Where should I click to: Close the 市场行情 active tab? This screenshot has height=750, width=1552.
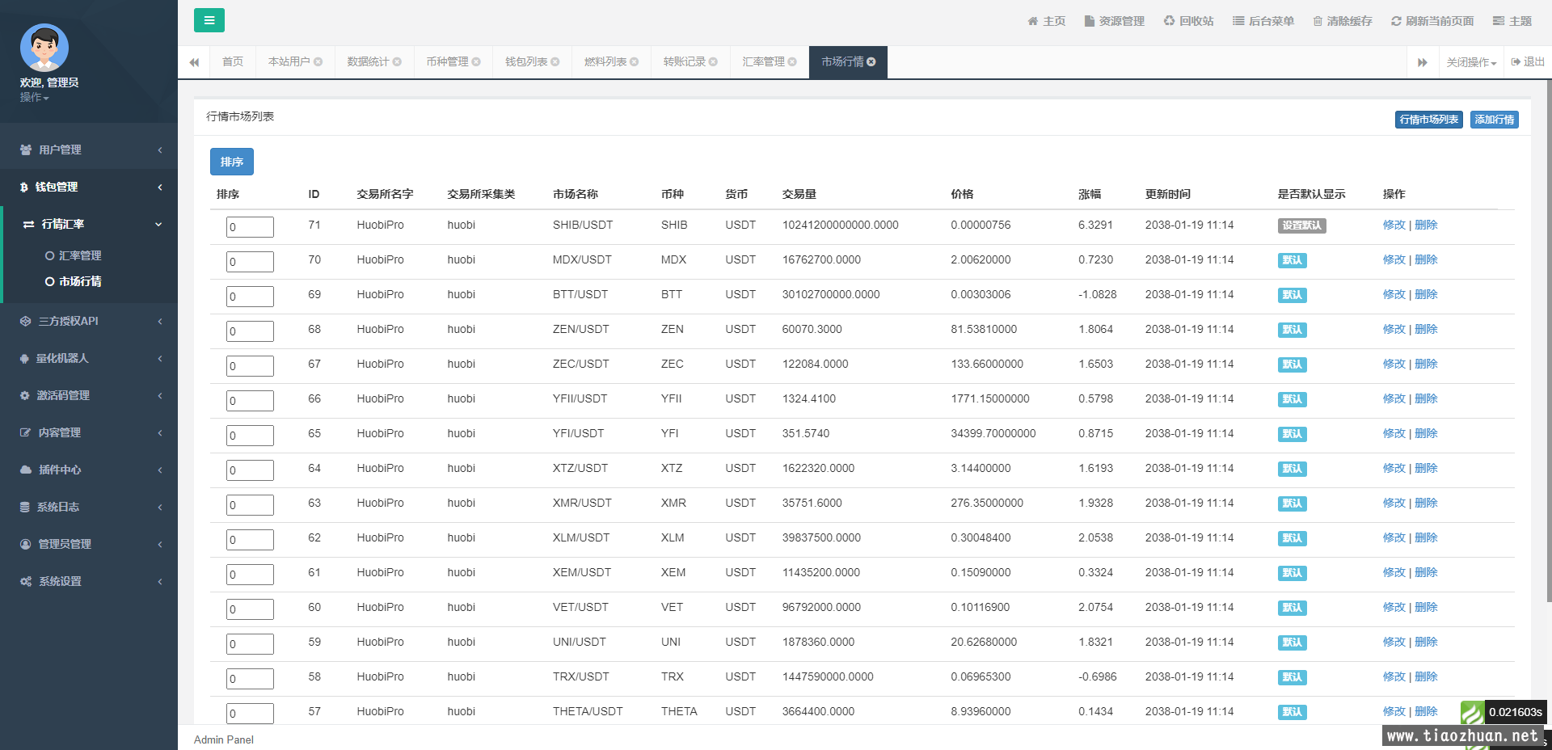[871, 61]
